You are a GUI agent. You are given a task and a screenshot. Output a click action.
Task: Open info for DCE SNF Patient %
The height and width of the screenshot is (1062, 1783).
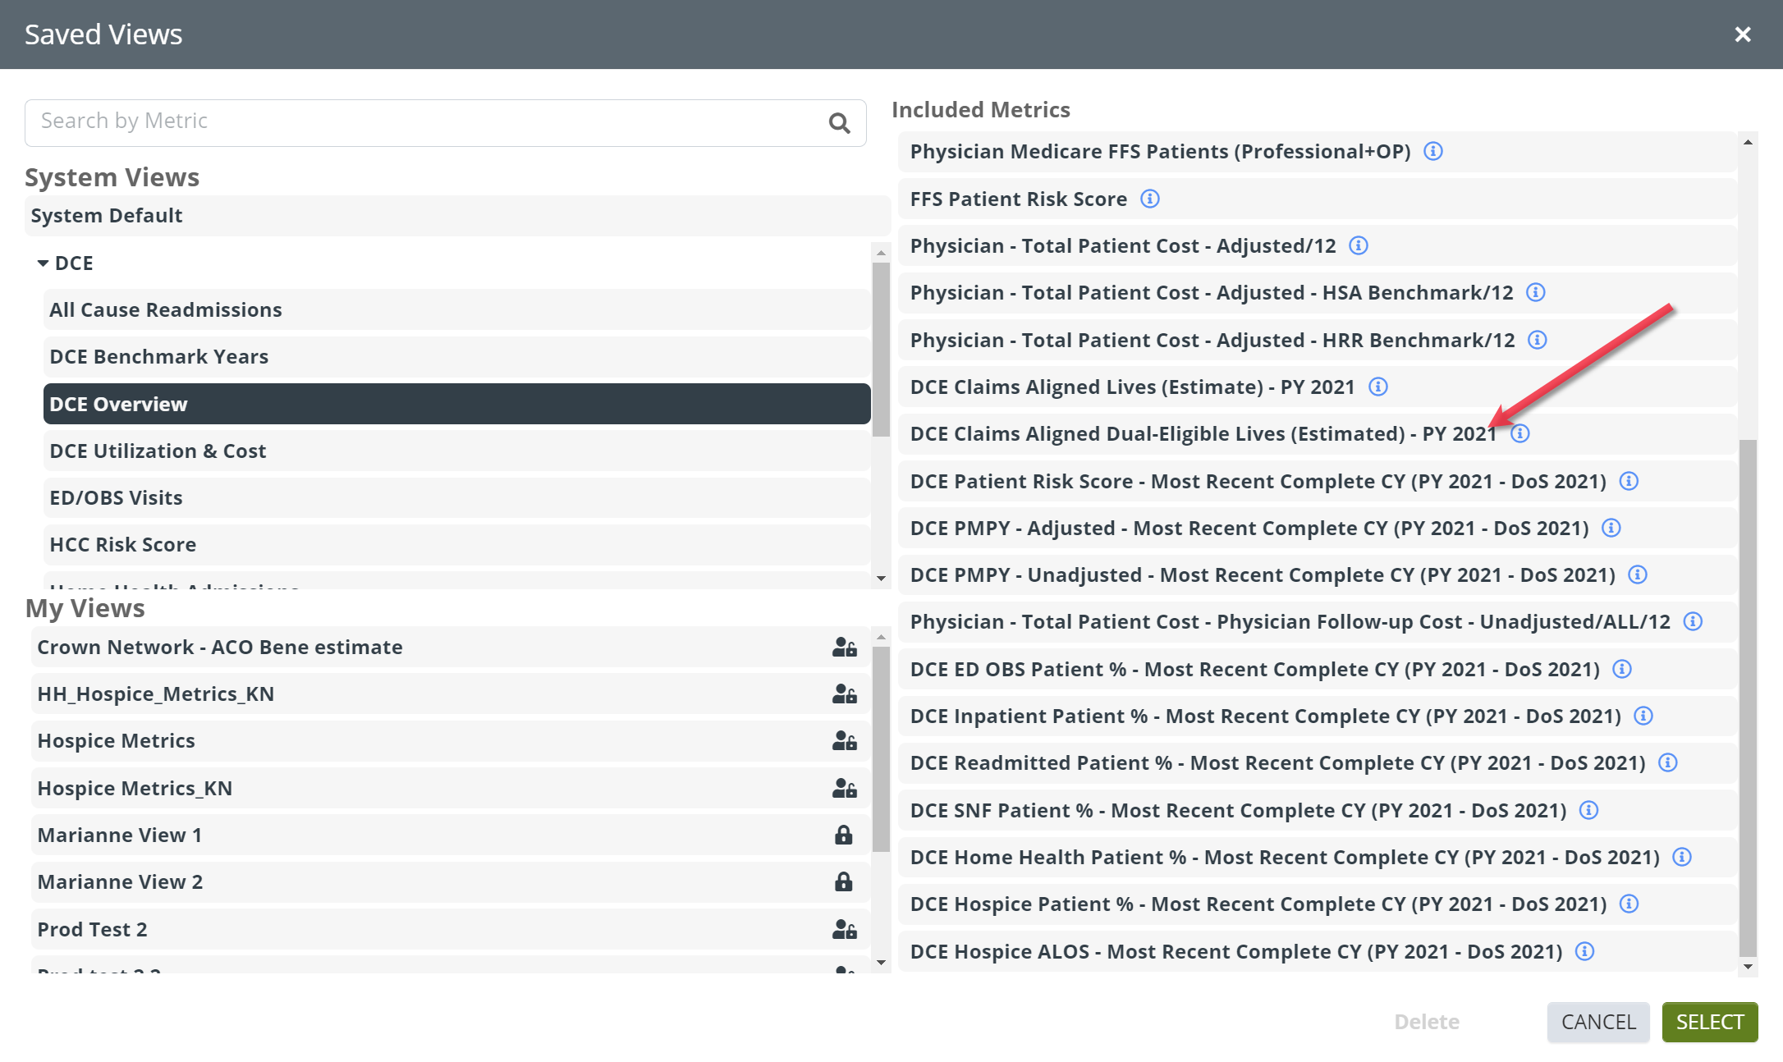coord(1589,810)
